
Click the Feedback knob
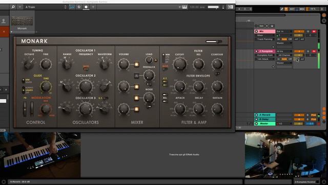point(149,76)
